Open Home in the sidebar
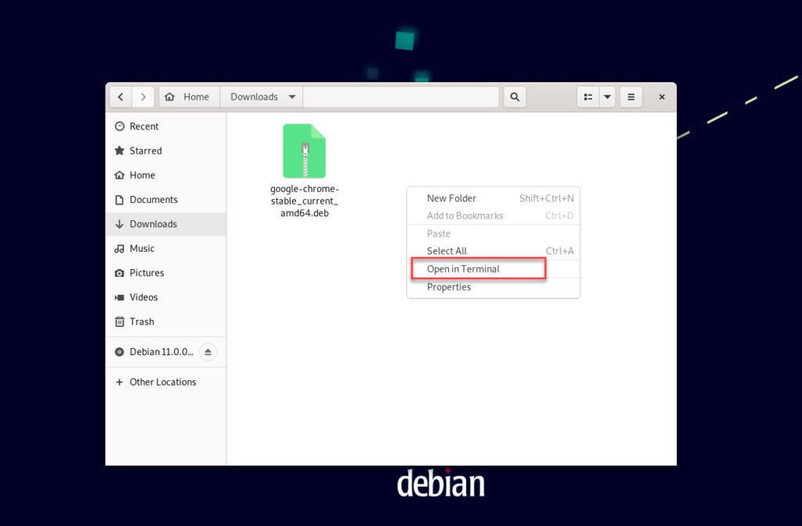Screen dimensions: 802x526 tap(166, 175)
